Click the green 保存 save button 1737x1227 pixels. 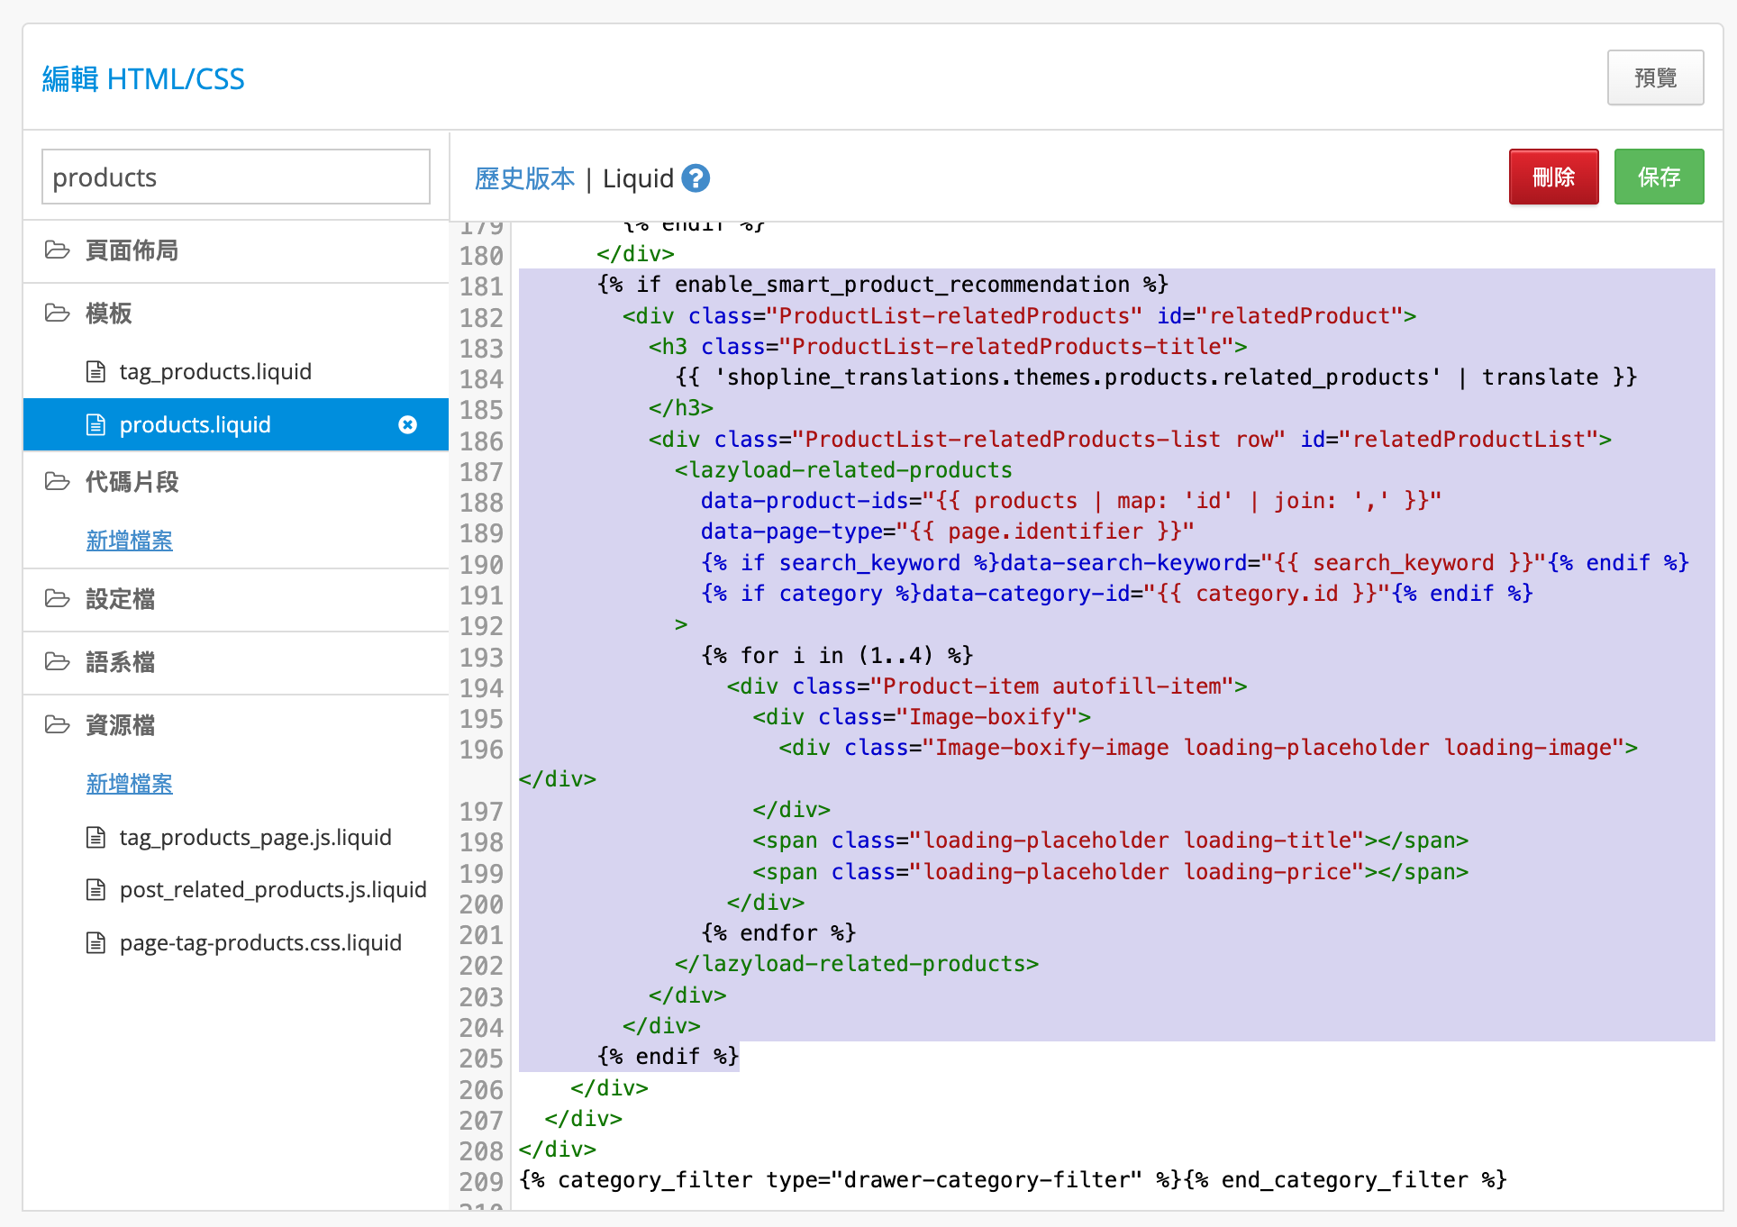[x=1658, y=177]
